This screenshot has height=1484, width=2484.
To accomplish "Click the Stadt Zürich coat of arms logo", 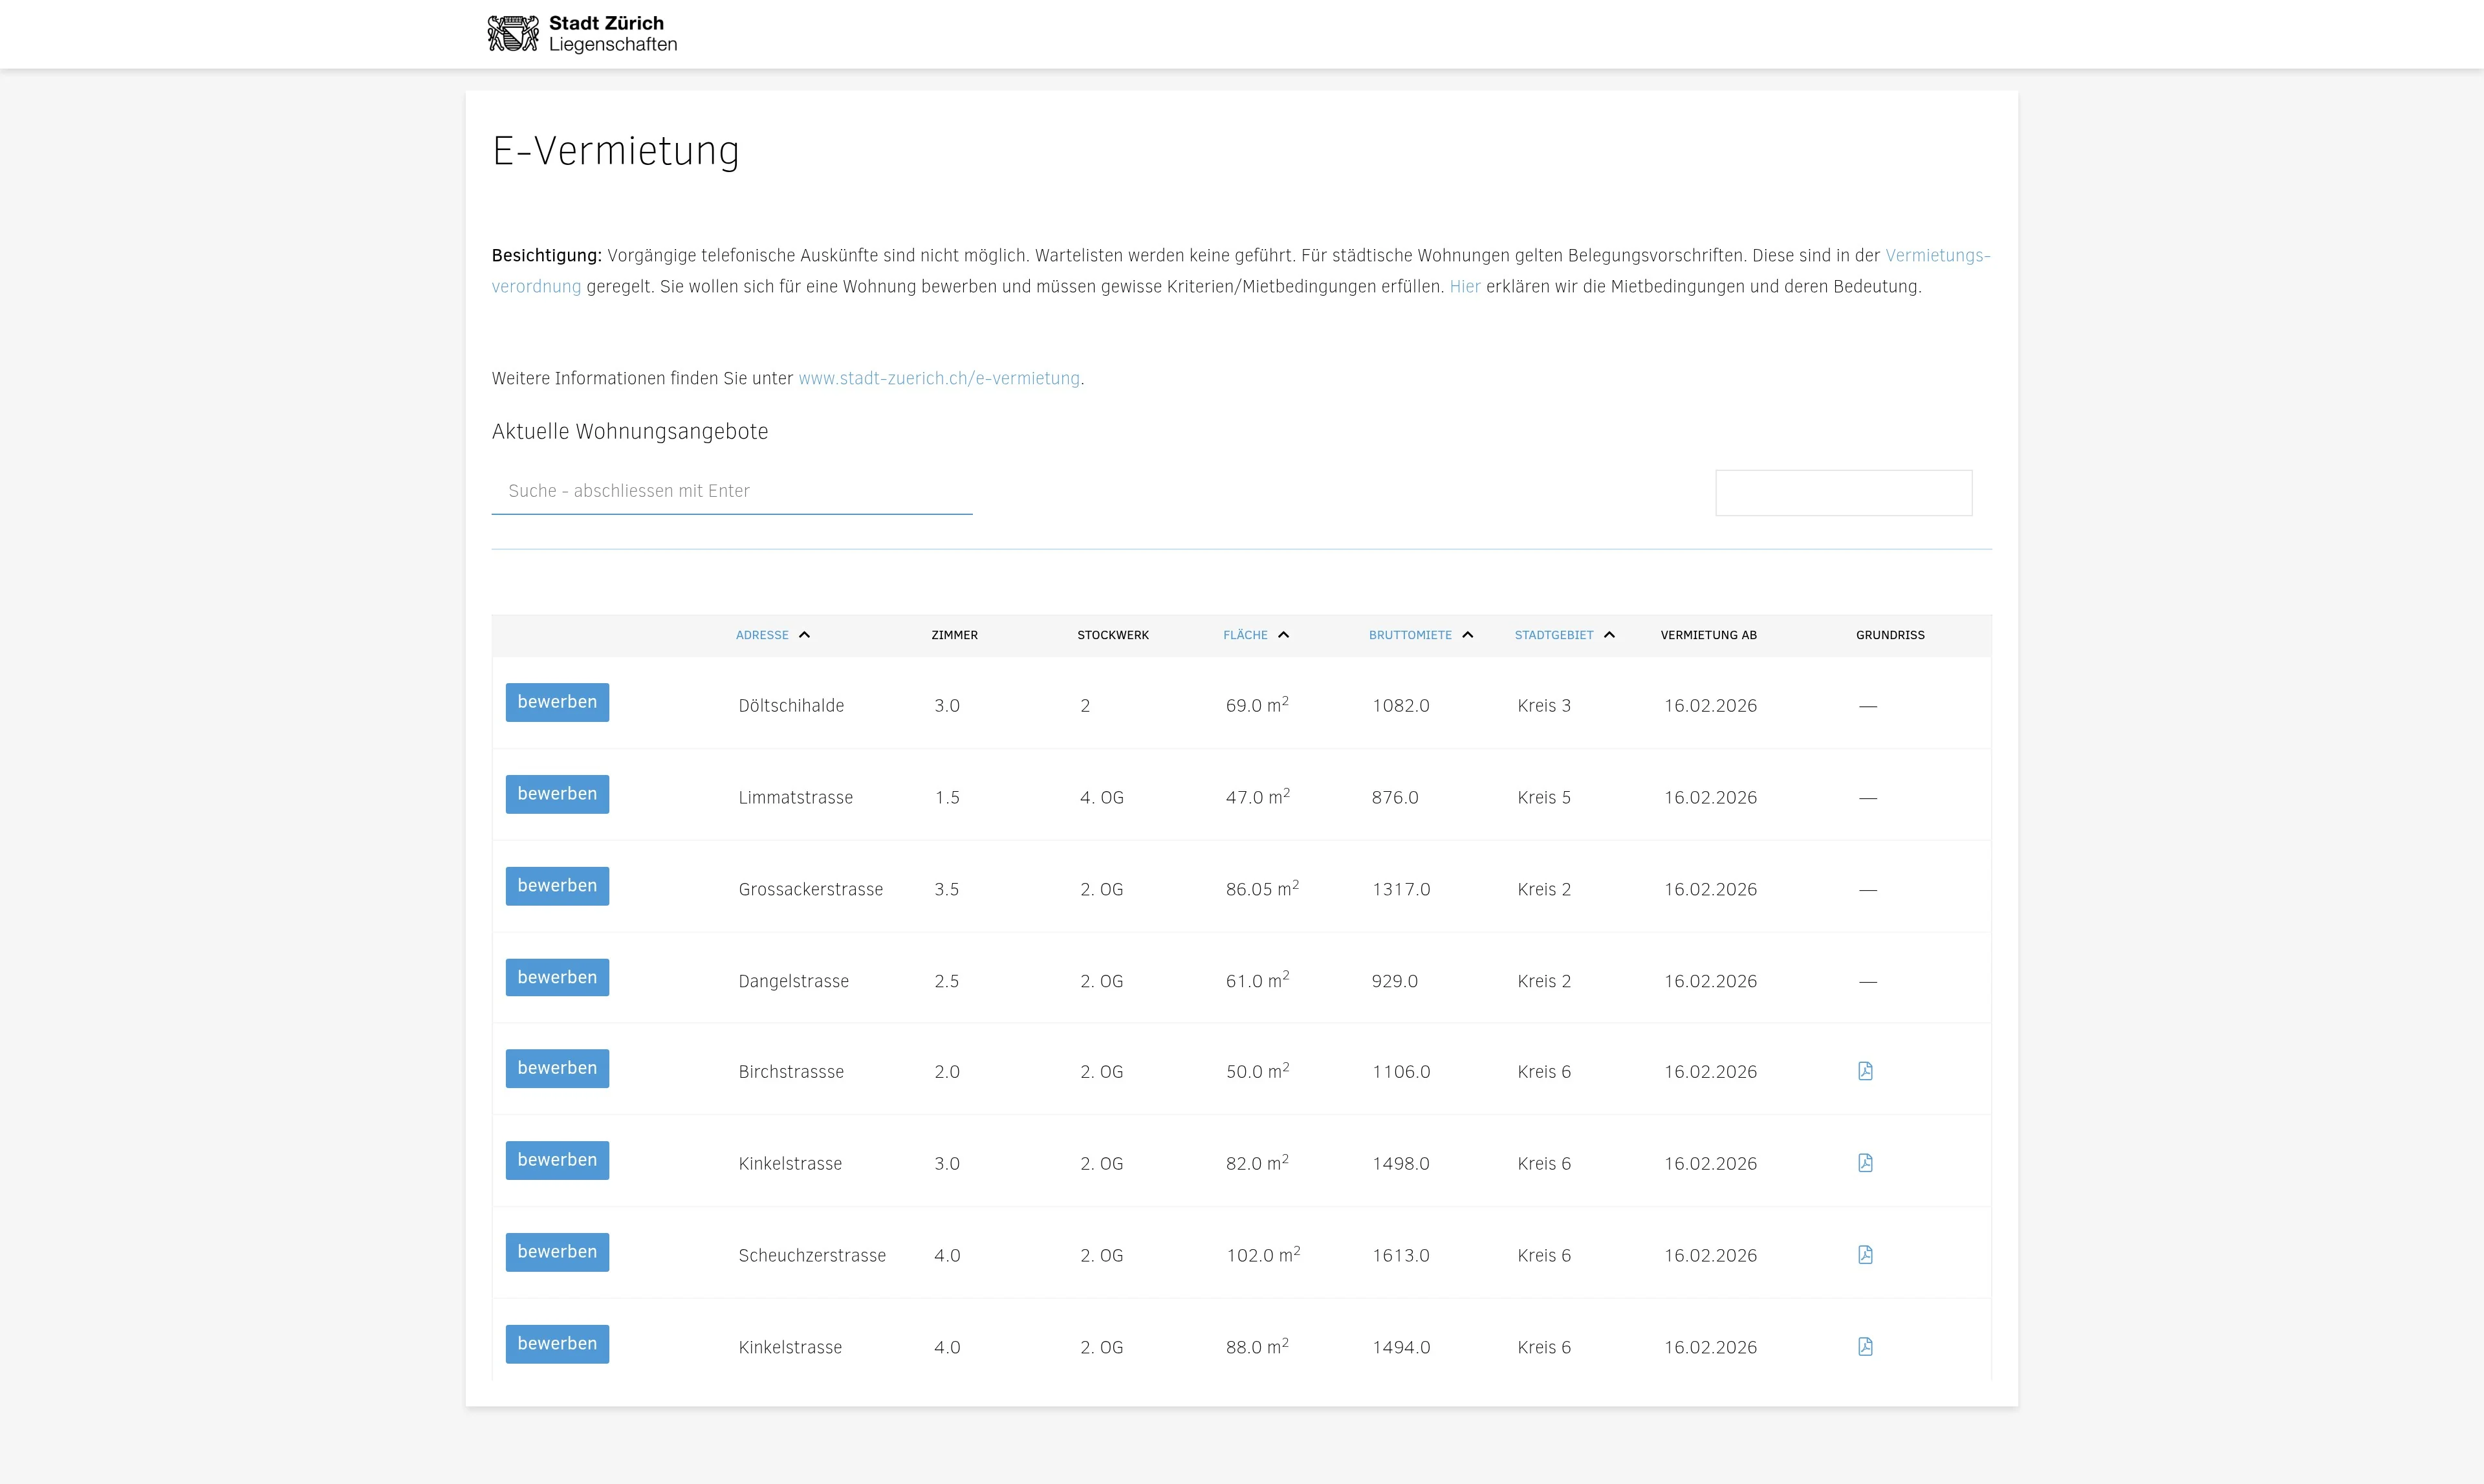I will 513,34.
